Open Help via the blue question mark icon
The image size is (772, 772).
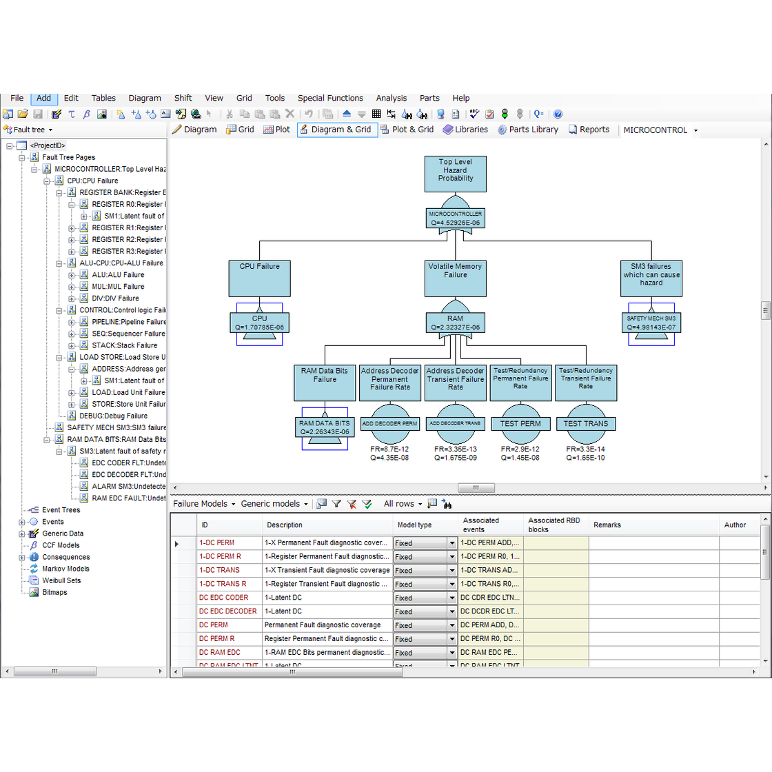pyautogui.click(x=557, y=114)
